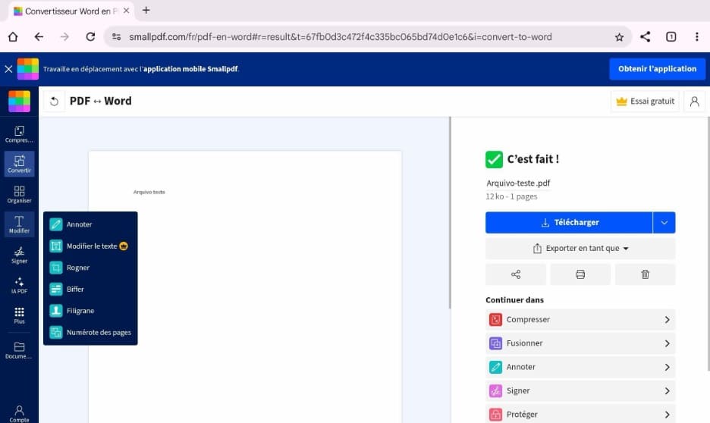Screen dimensions: 710x423
Task: Open Documents folder in sidebar
Action: 19,350
